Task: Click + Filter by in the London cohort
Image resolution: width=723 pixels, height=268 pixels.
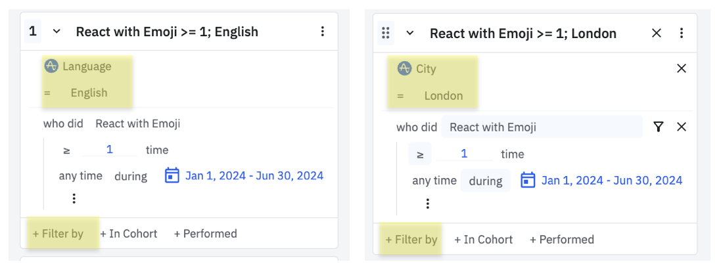Action: [411, 240]
